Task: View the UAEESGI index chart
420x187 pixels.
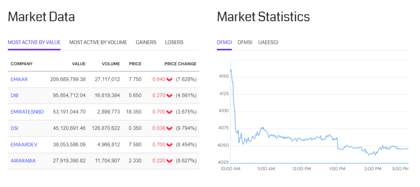Action: [268, 42]
